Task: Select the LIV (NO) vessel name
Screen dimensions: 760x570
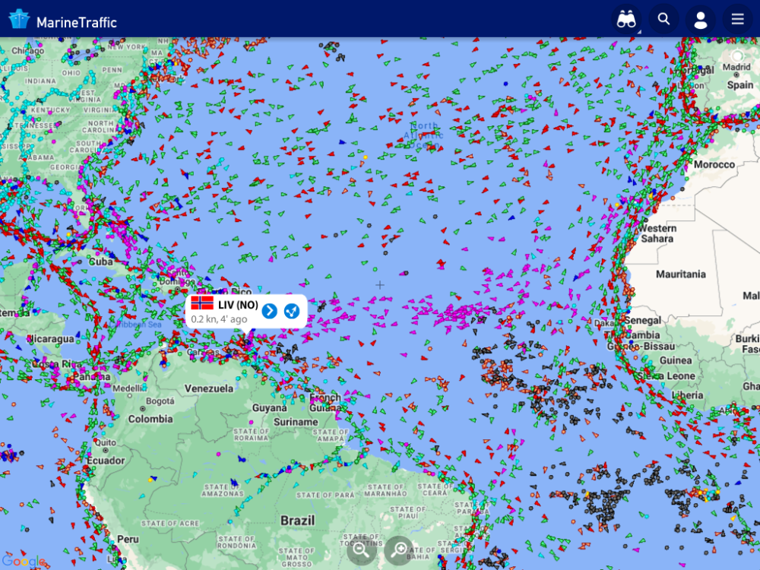Action: point(238,305)
